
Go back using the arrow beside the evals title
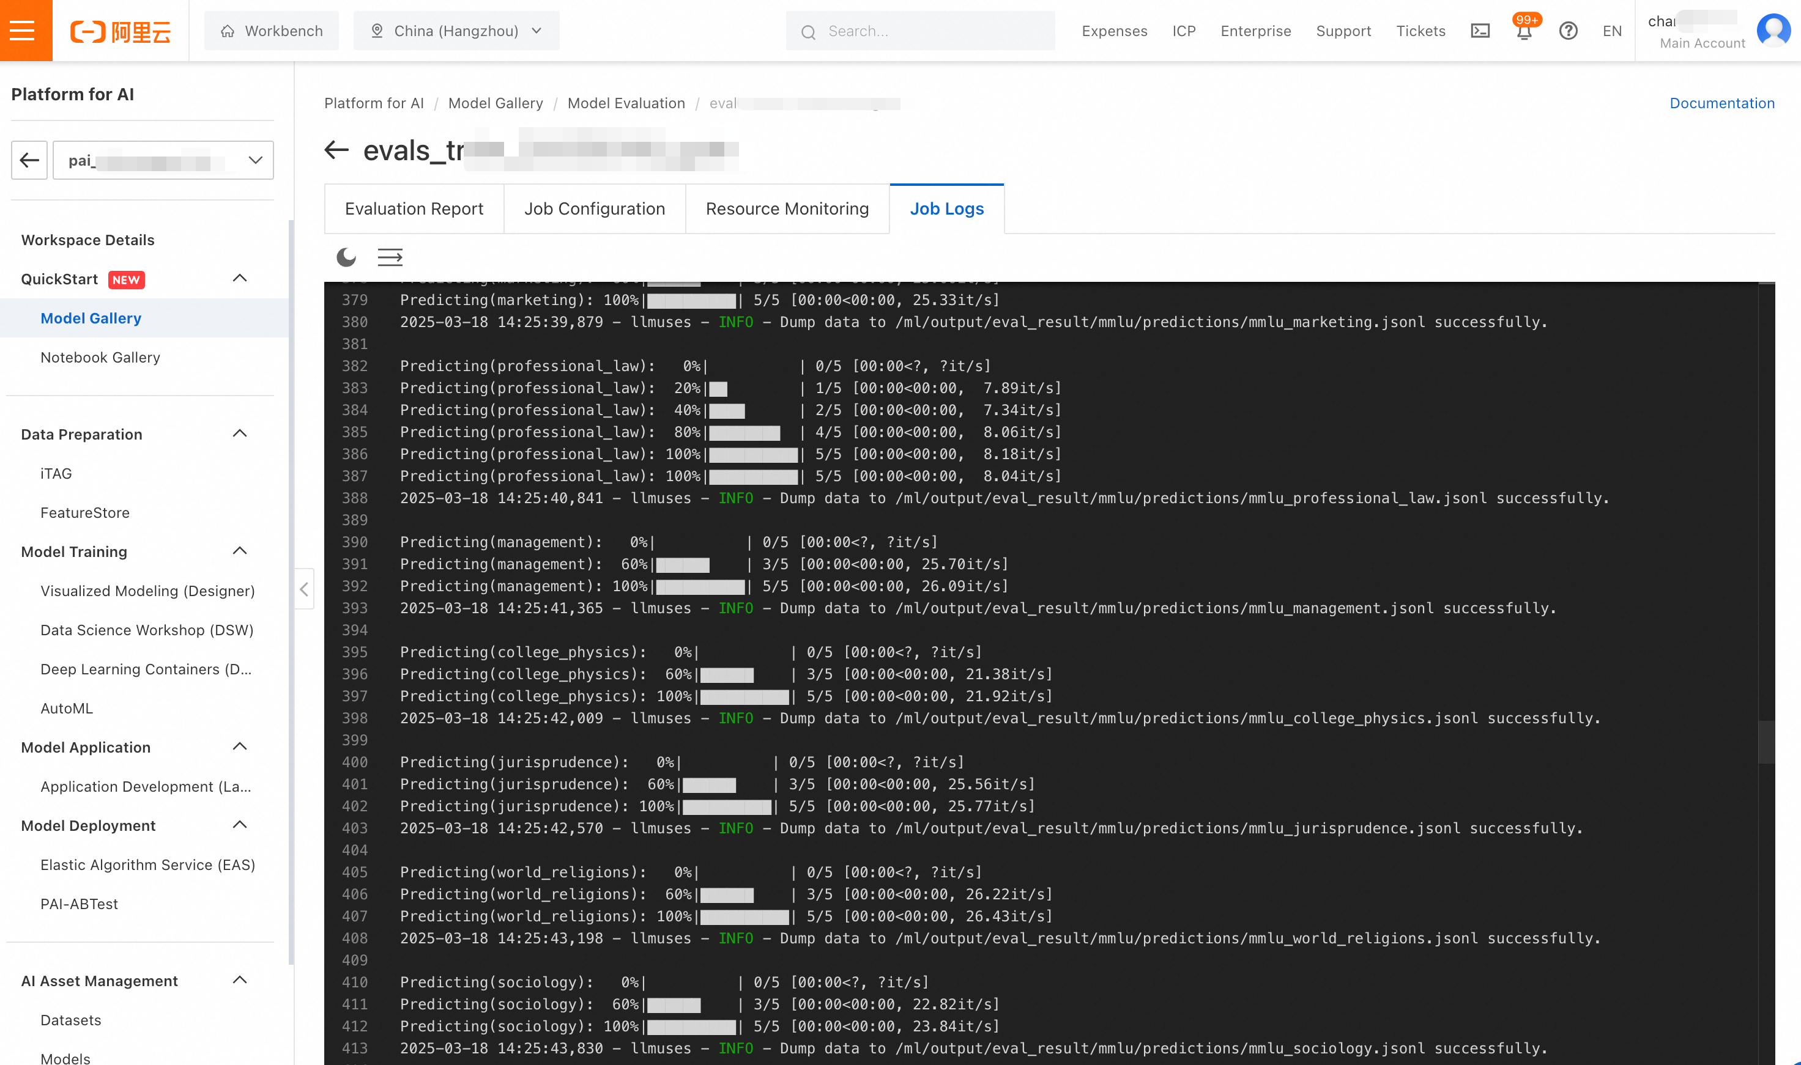(336, 150)
